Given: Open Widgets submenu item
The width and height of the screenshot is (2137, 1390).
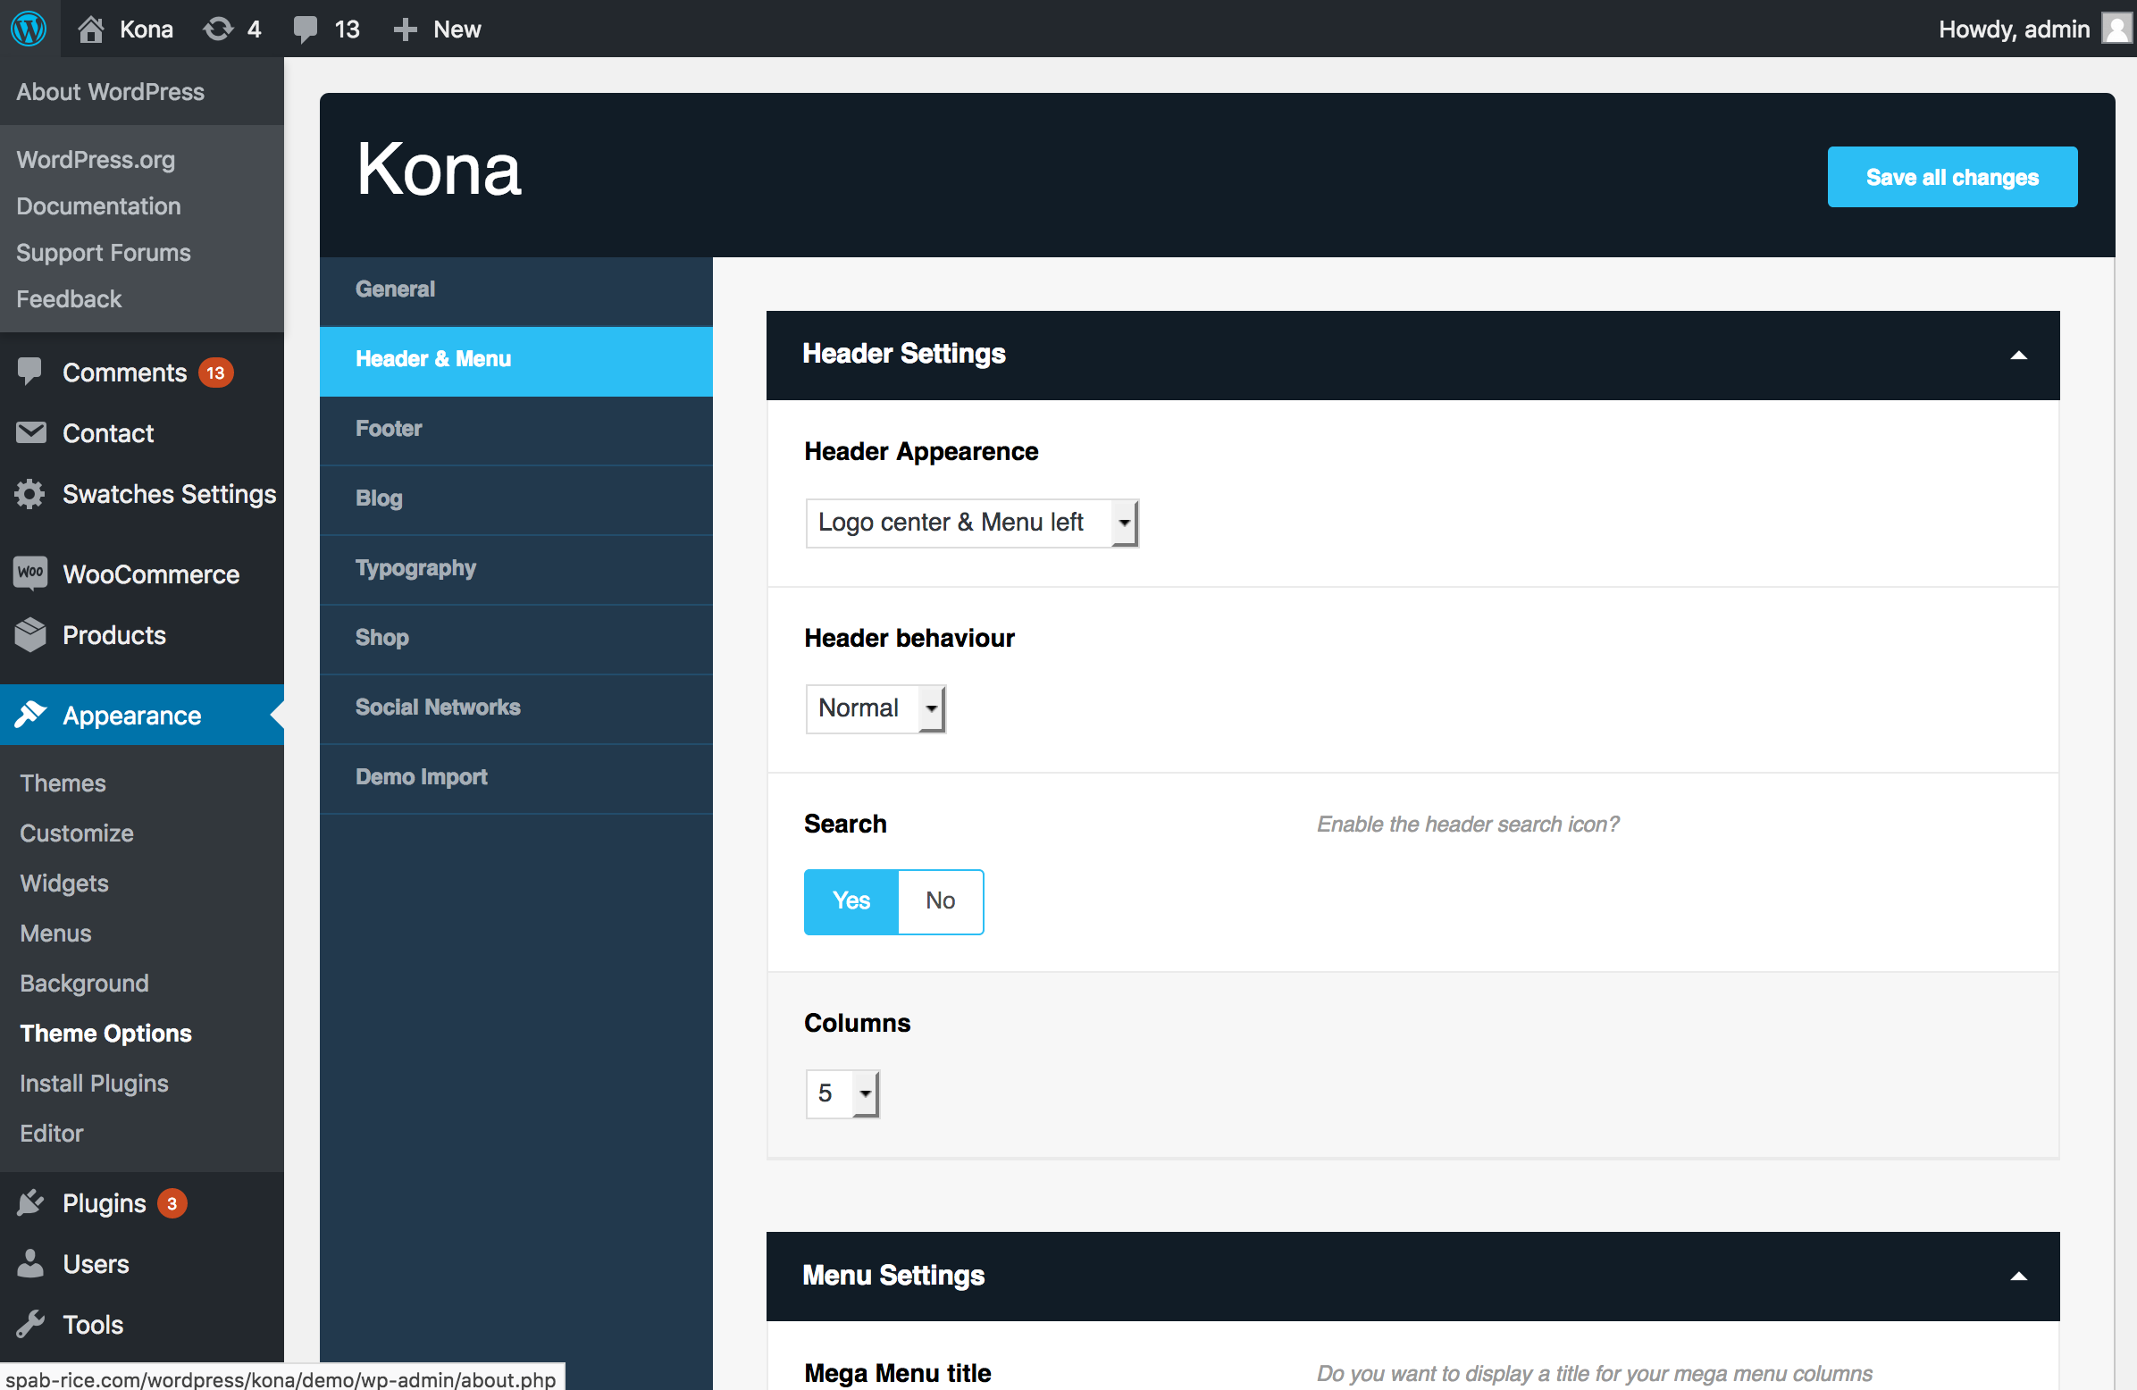Looking at the screenshot, I should [63, 883].
